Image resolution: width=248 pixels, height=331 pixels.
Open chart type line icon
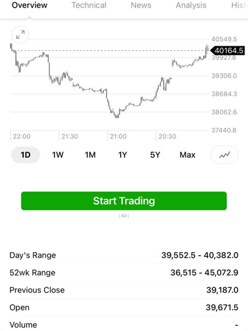pyautogui.click(x=224, y=155)
